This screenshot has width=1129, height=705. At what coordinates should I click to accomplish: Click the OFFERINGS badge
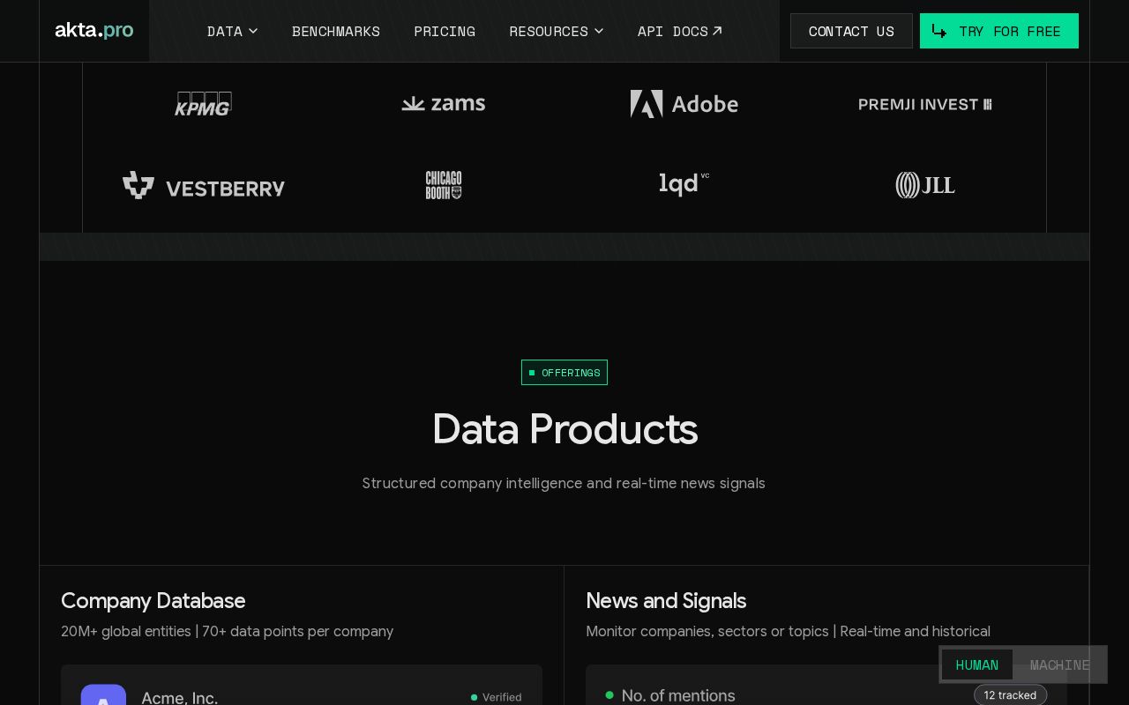click(564, 372)
